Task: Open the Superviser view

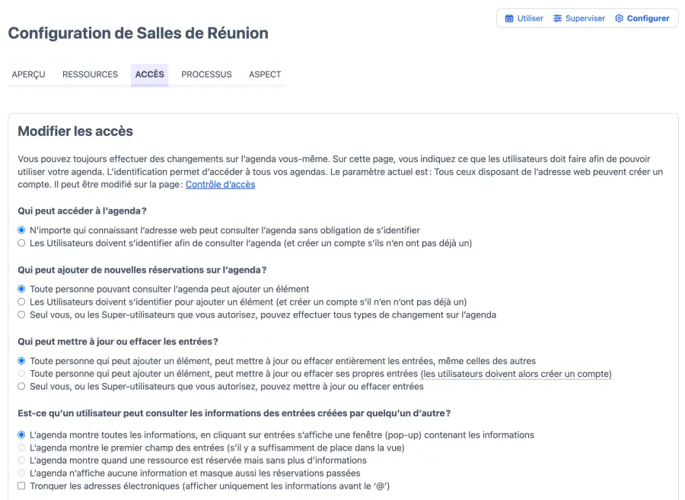Action: coord(585,18)
